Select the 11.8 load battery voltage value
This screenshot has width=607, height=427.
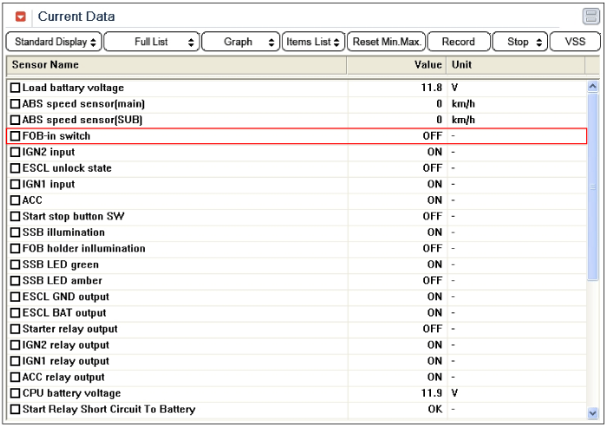pos(431,88)
